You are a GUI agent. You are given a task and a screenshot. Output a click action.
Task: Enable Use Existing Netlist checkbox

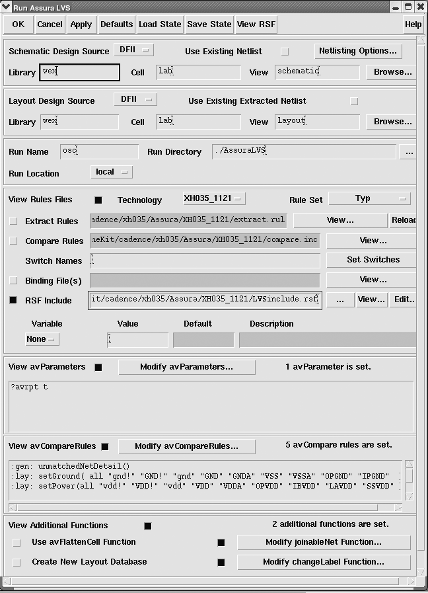click(285, 52)
